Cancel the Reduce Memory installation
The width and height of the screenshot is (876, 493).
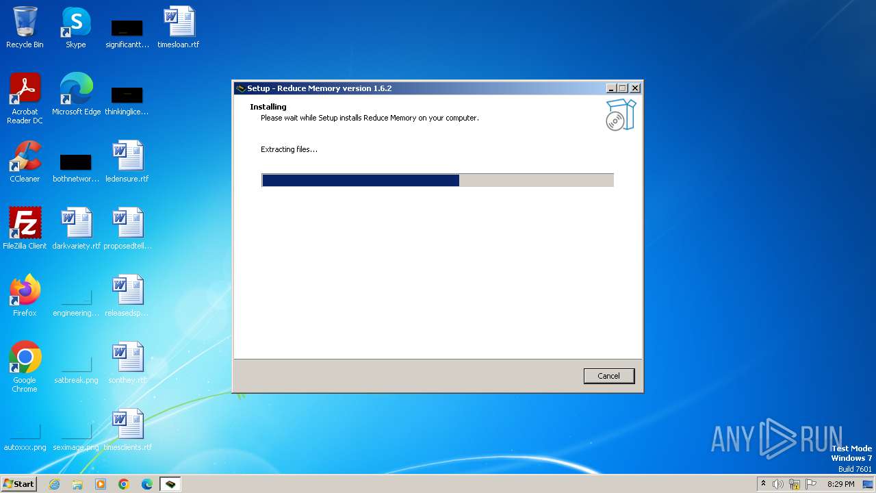coord(608,376)
